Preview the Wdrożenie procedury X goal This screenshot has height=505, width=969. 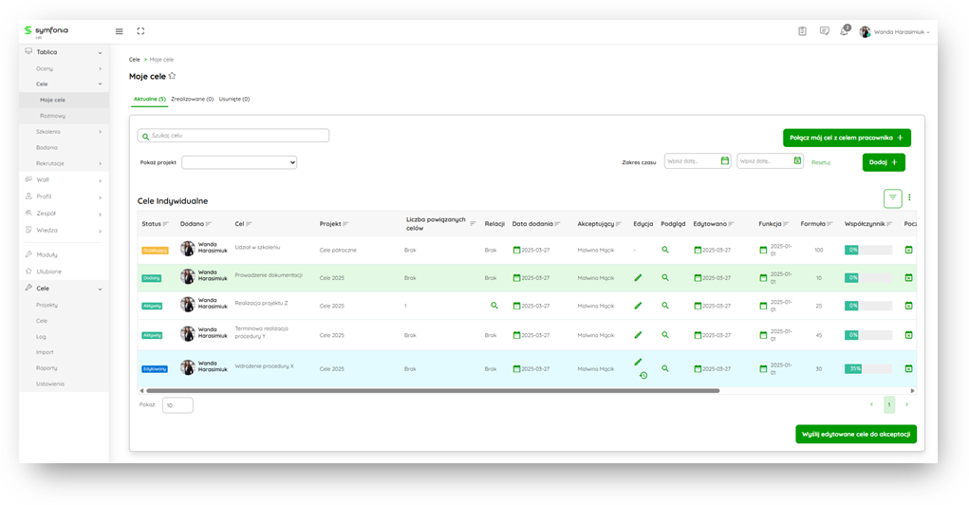[665, 368]
